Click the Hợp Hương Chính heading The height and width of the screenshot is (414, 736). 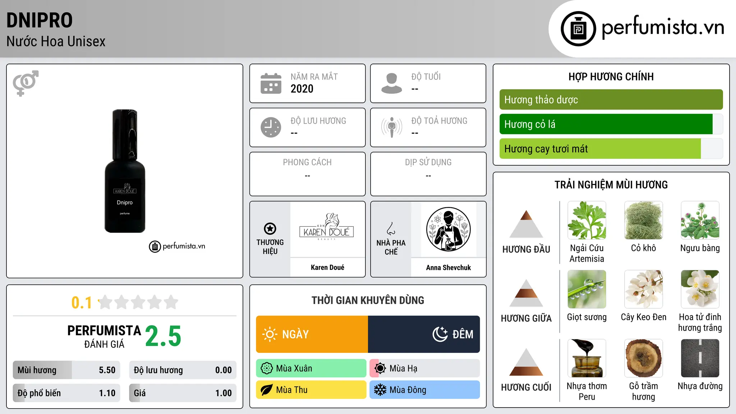pyautogui.click(x=611, y=77)
